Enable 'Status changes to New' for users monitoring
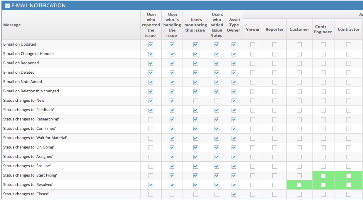Image resolution: width=363 pixels, height=202 pixels. (x=196, y=101)
